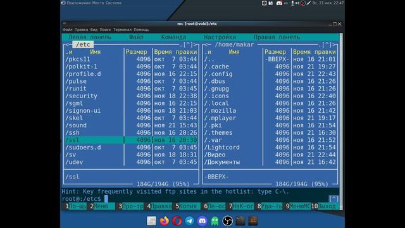This screenshot has width=405, height=228.
Task: Open mc 'Настройки' menu
Action: [x=220, y=37]
